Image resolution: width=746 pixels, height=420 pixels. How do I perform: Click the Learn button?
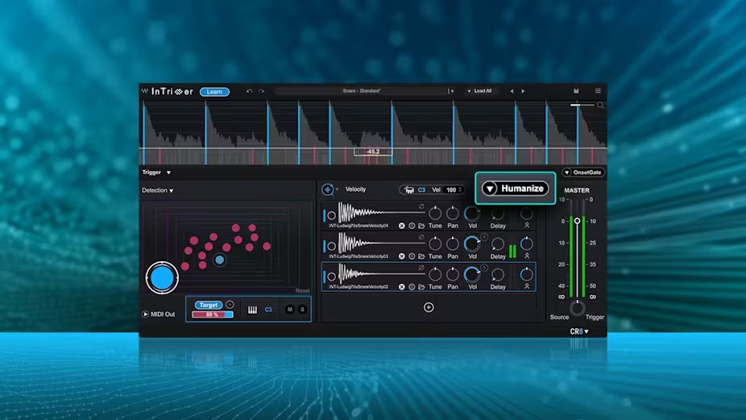(214, 91)
